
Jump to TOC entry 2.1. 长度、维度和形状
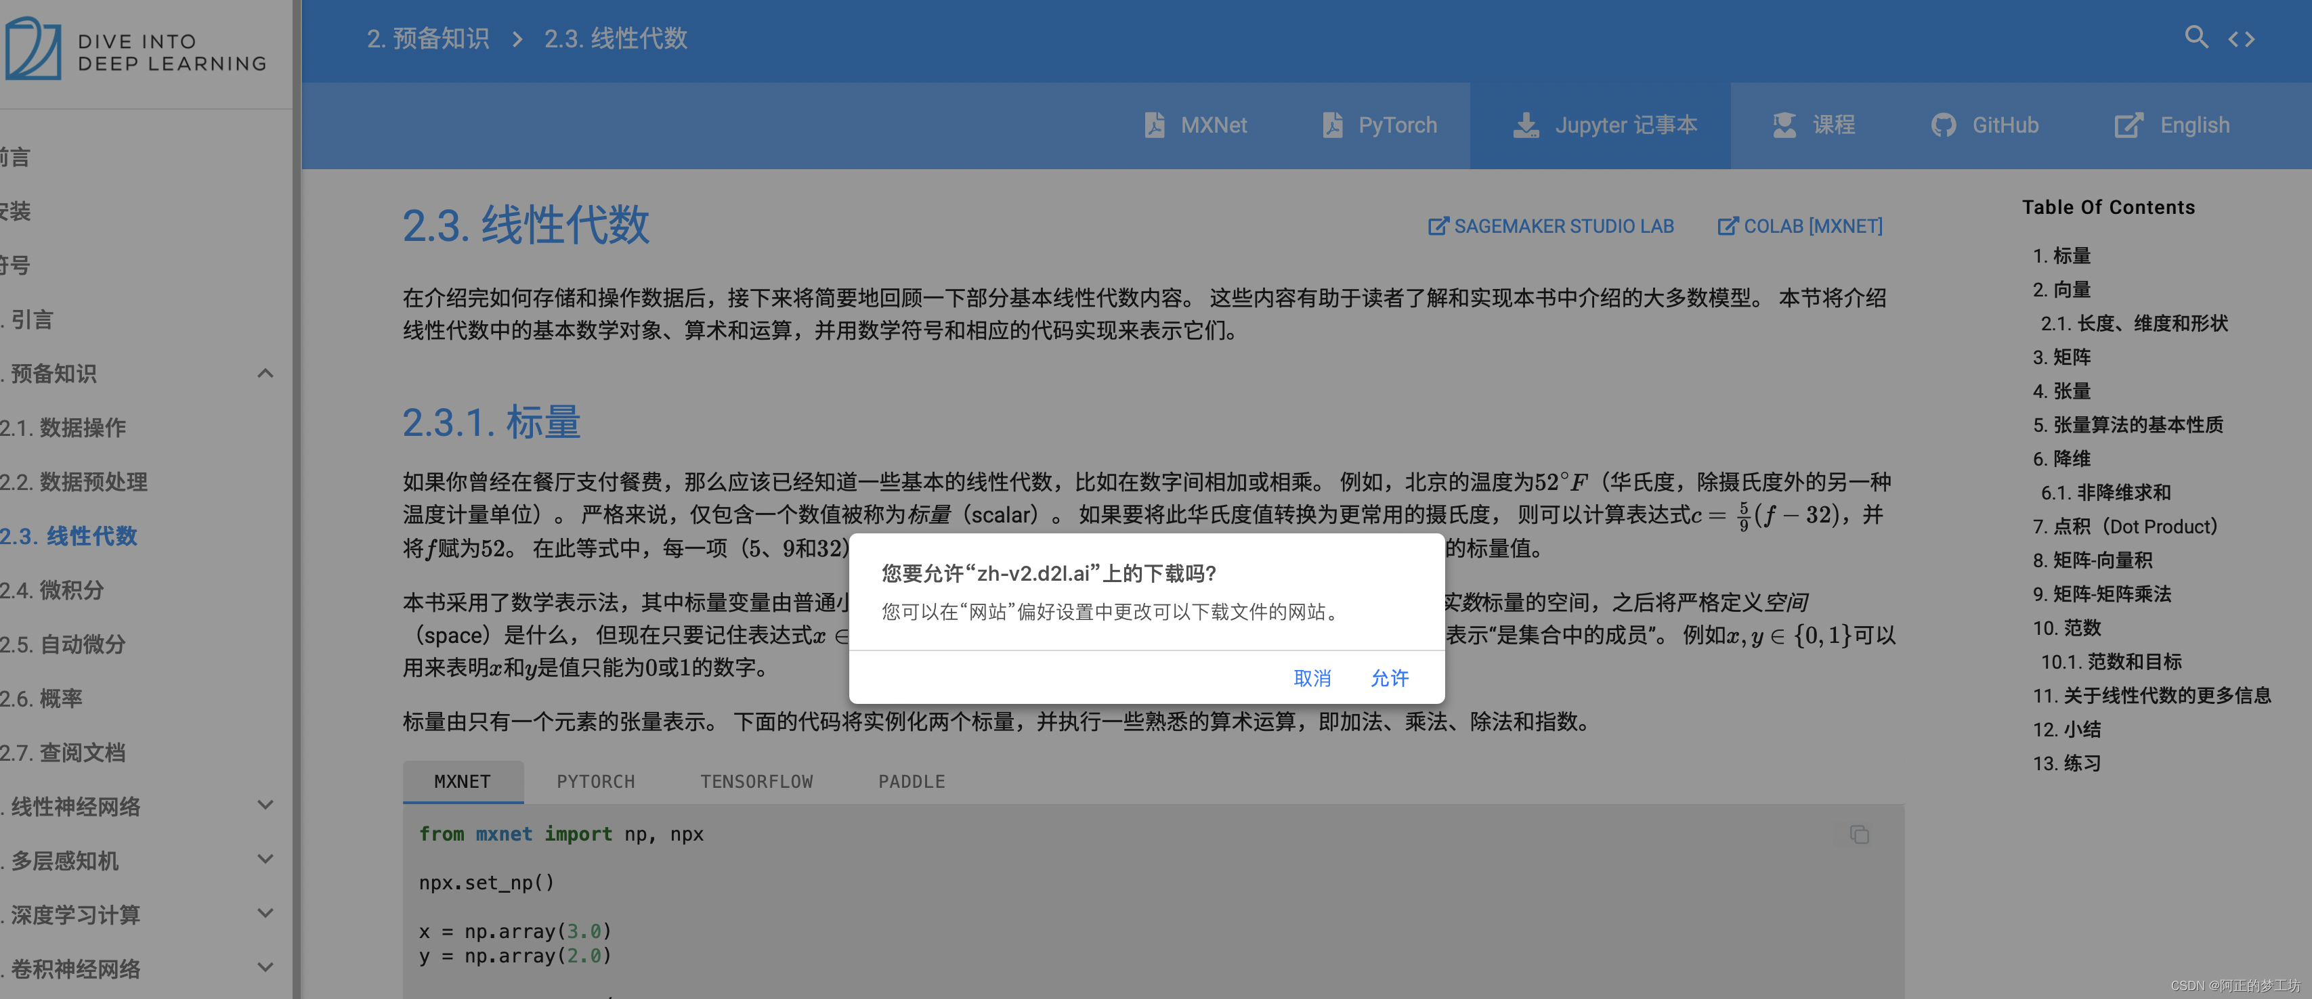[x=2135, y=323]
